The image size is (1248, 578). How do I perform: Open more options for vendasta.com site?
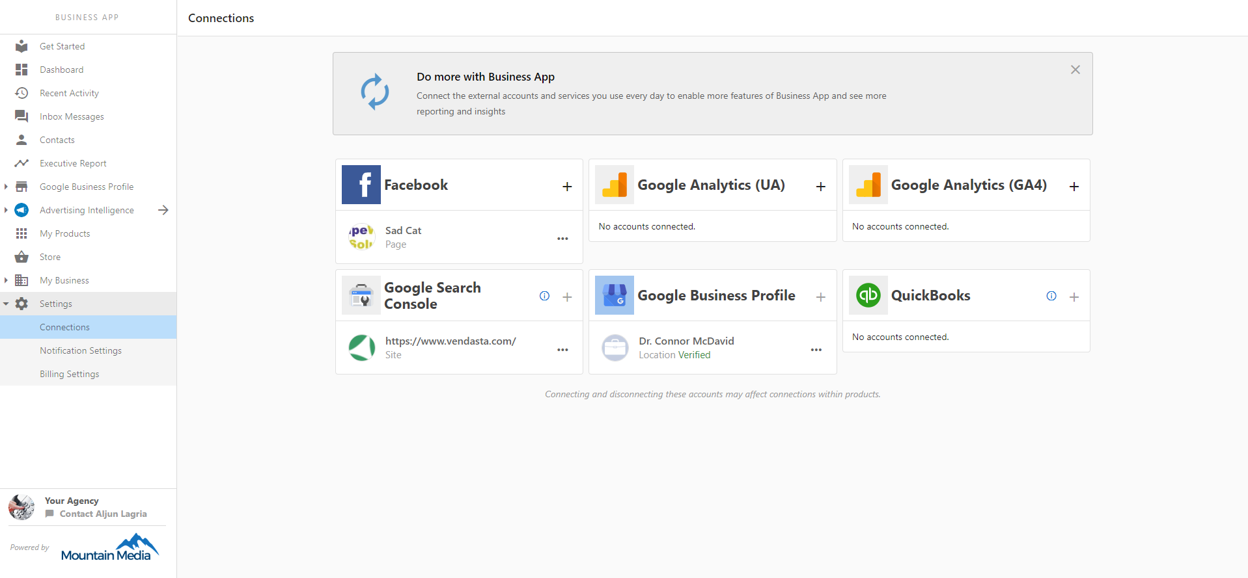click(562, 350)
